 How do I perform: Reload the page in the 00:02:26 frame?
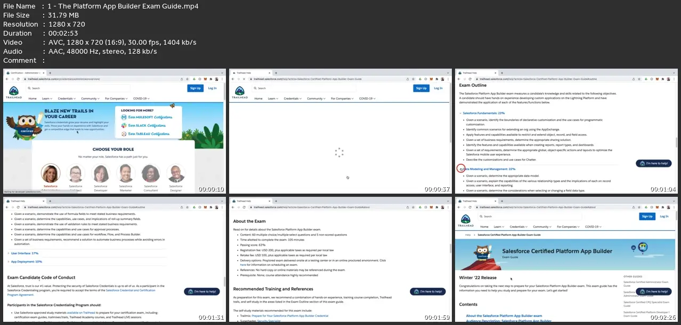coord(469,208)
